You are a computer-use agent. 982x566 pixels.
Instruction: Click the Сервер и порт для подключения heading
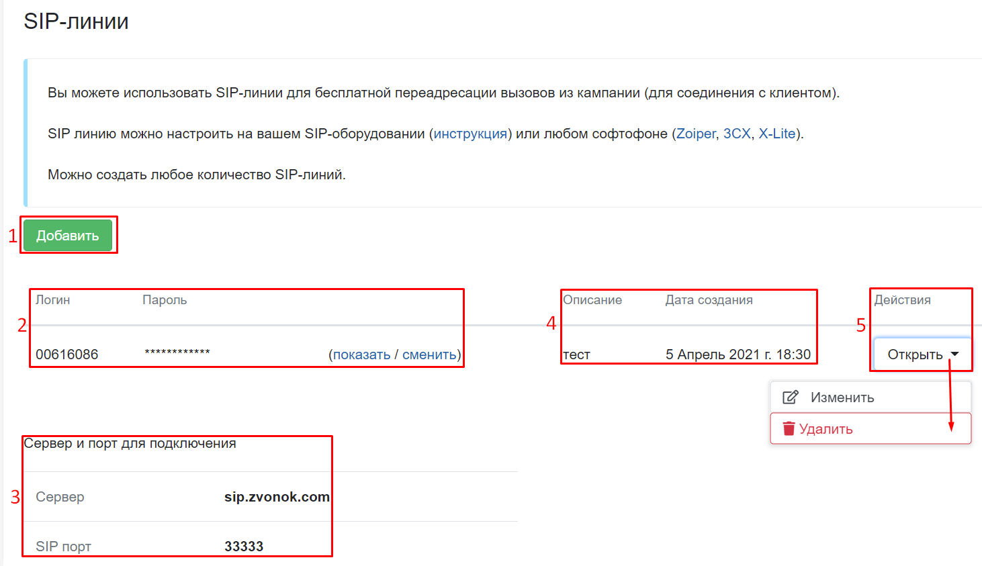130,443
